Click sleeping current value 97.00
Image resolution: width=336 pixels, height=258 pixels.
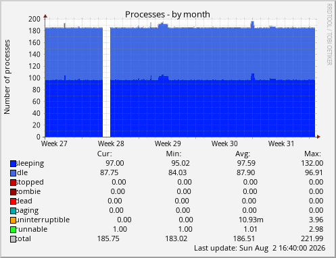pyautogui.click(x=115, y=163)
